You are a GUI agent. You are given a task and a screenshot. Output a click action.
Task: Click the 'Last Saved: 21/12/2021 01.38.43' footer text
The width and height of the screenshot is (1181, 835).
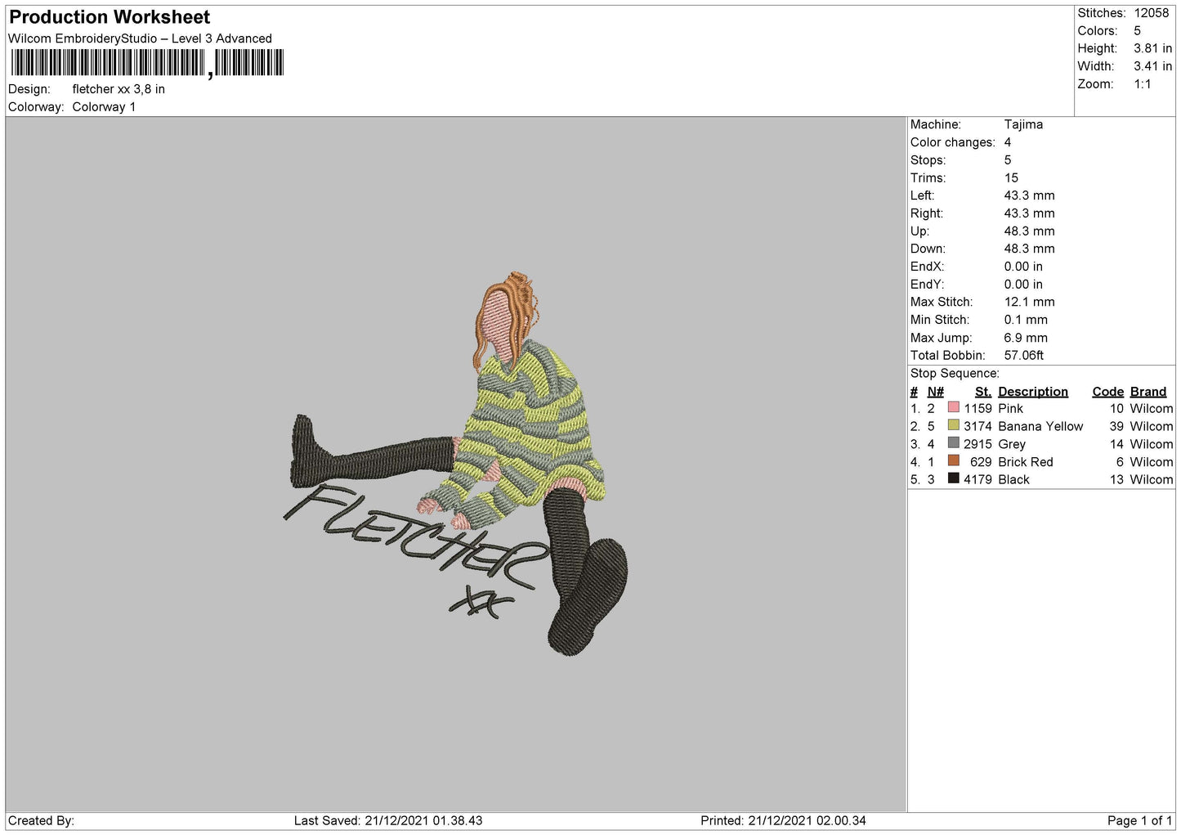pos(388,820)
